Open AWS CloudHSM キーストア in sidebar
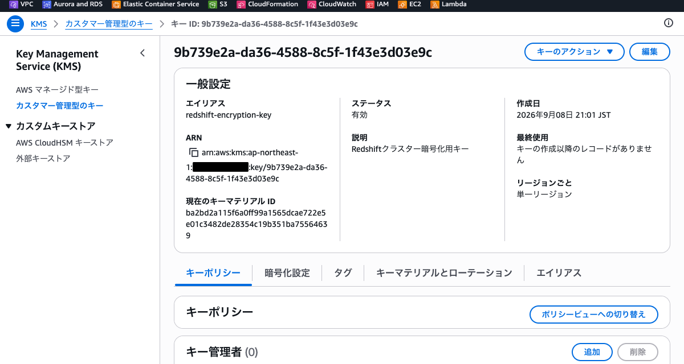Image resolution: width=684 pixels, height=364 pixels. pyautogui.click(x=65, y=143)
